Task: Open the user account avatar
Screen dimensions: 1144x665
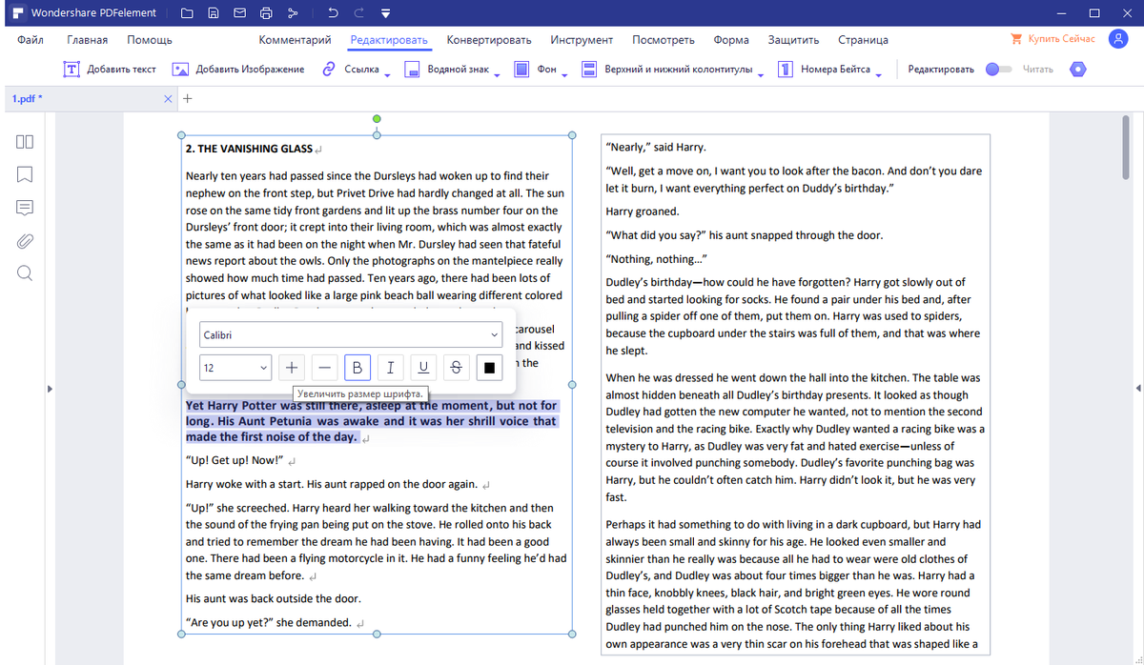Action: 1116,39
